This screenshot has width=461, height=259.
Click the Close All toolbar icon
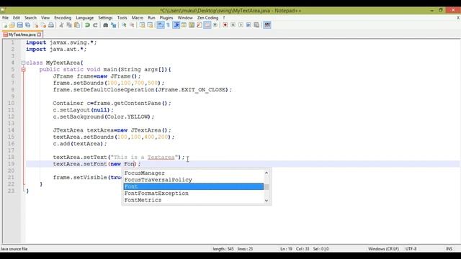[x=43, y=25]
